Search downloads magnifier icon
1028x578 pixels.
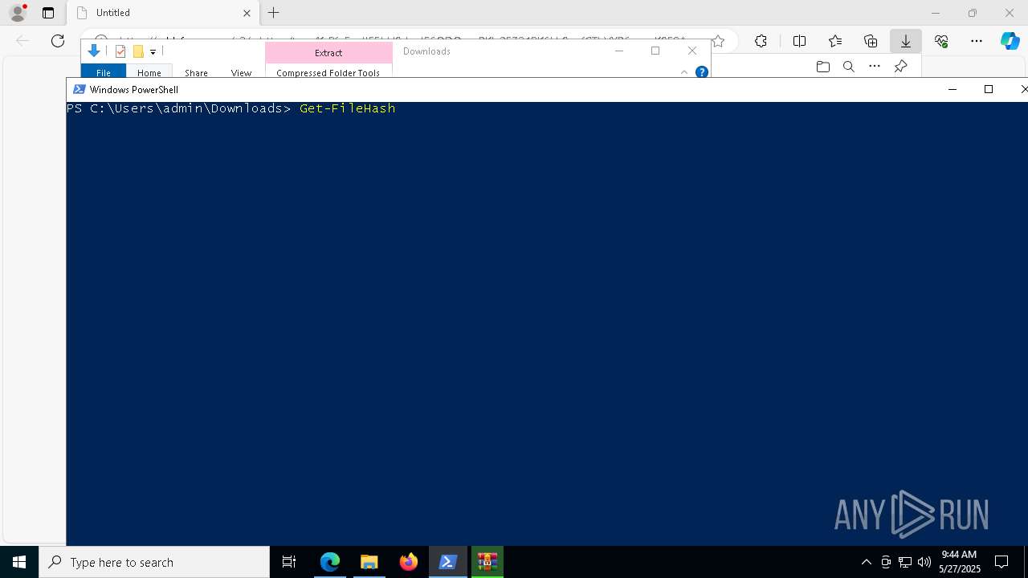point(849,67)
